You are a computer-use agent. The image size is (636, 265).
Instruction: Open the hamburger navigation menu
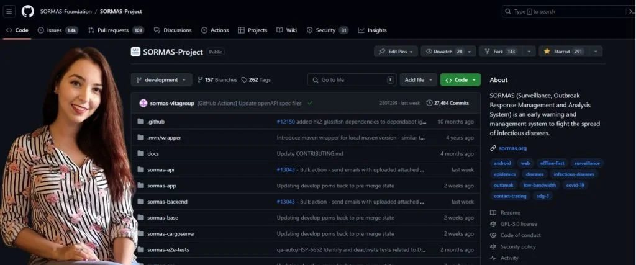pyautogui.click(x=9, y=11)
